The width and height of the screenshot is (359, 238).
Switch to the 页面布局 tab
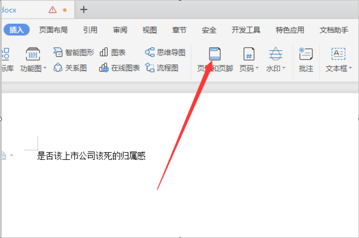(53, 30)
